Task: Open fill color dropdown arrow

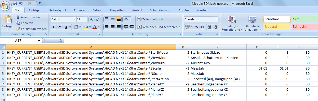Action: point(90,27)
